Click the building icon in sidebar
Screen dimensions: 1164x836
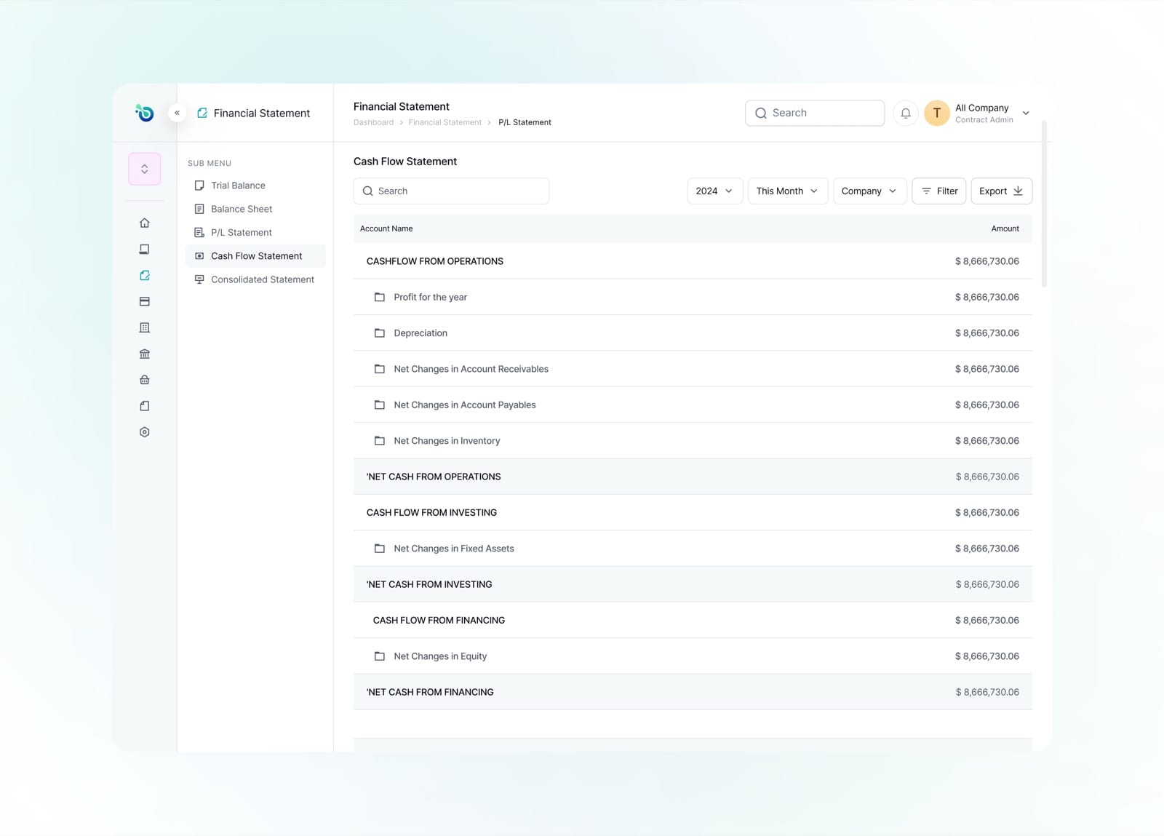click(145, 327)
